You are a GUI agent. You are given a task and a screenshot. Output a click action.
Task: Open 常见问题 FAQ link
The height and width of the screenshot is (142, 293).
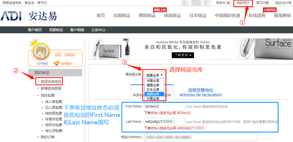click(x=262, y=3)
